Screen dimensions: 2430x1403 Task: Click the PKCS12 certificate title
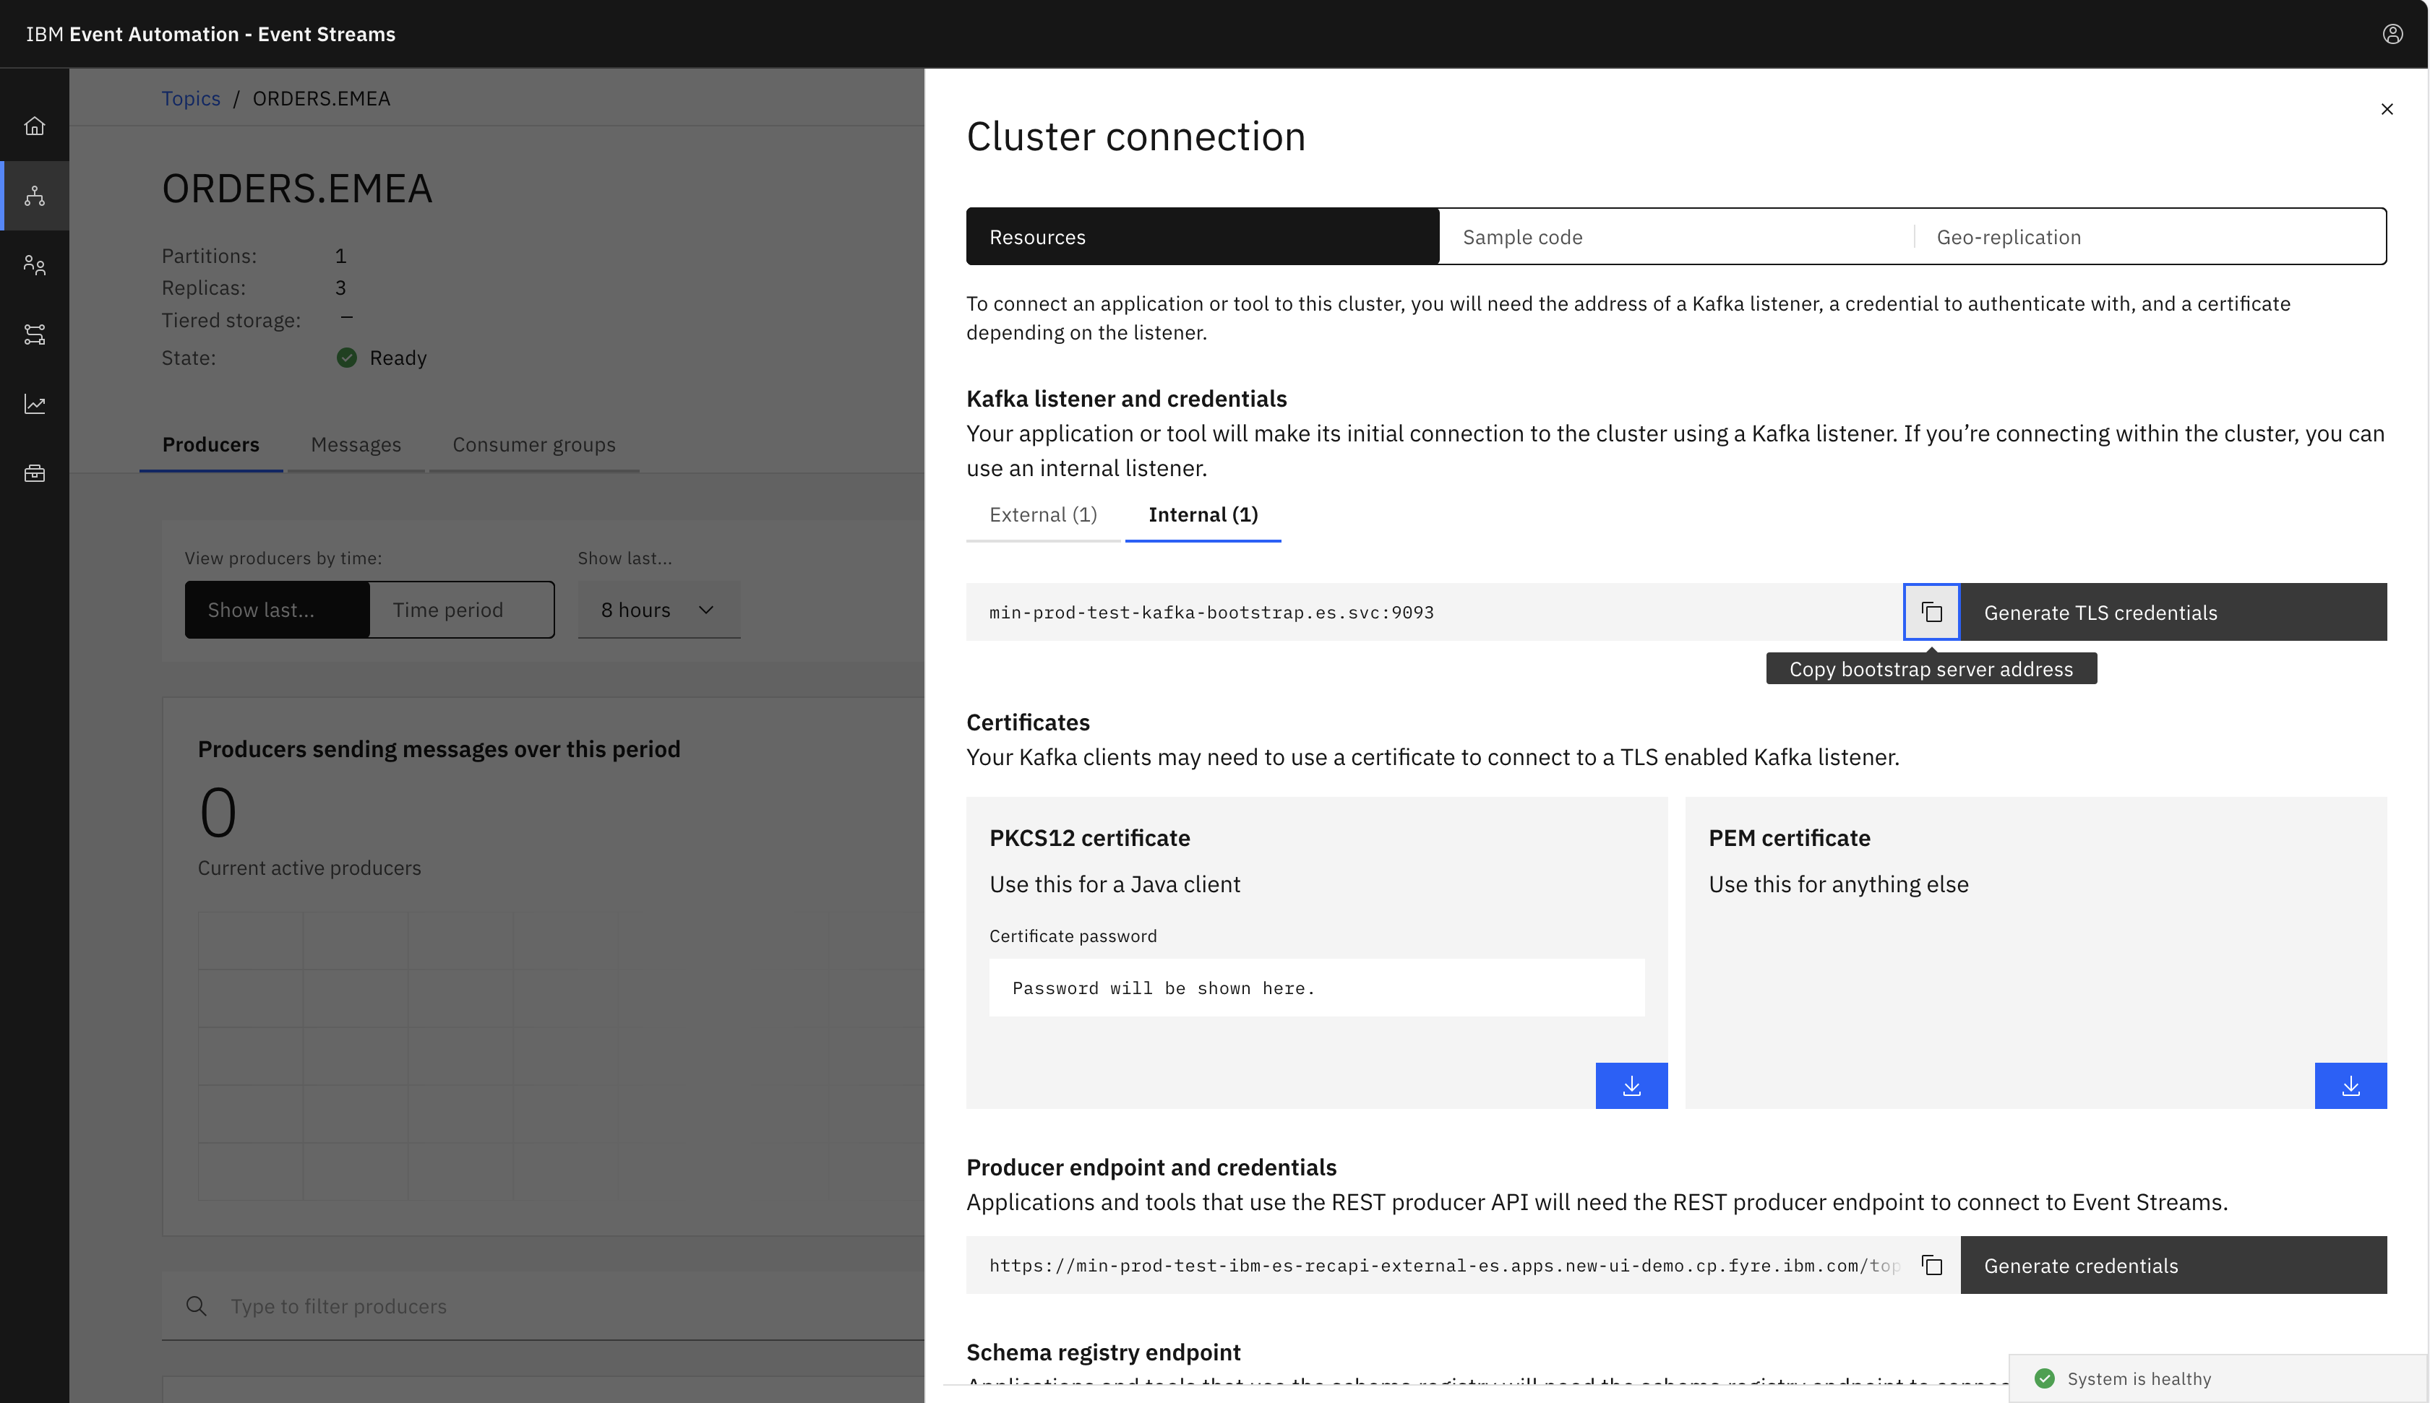click(x=1090, y=838)
